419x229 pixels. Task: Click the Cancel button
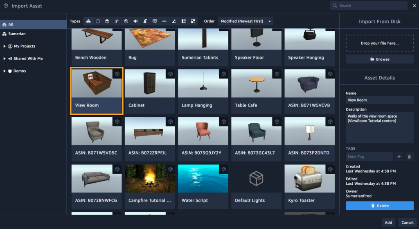pos(407,222)
